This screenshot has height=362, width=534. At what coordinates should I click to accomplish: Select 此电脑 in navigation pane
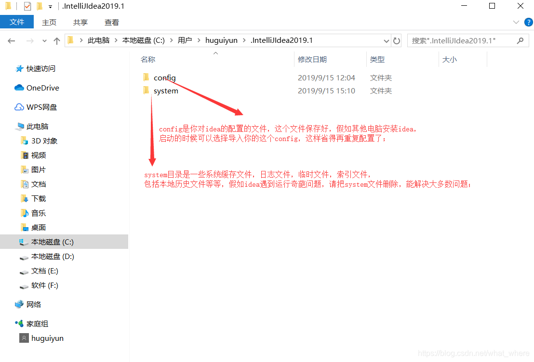pos(38,127)
